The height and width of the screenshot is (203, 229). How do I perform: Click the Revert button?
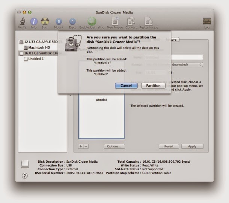tap(169, 146)
